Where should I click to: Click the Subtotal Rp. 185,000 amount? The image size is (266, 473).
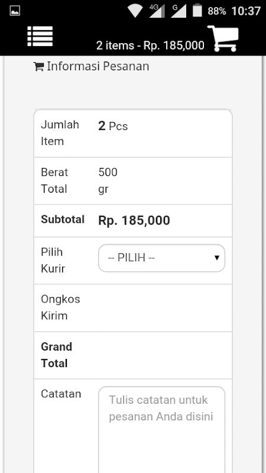point(134,221)
